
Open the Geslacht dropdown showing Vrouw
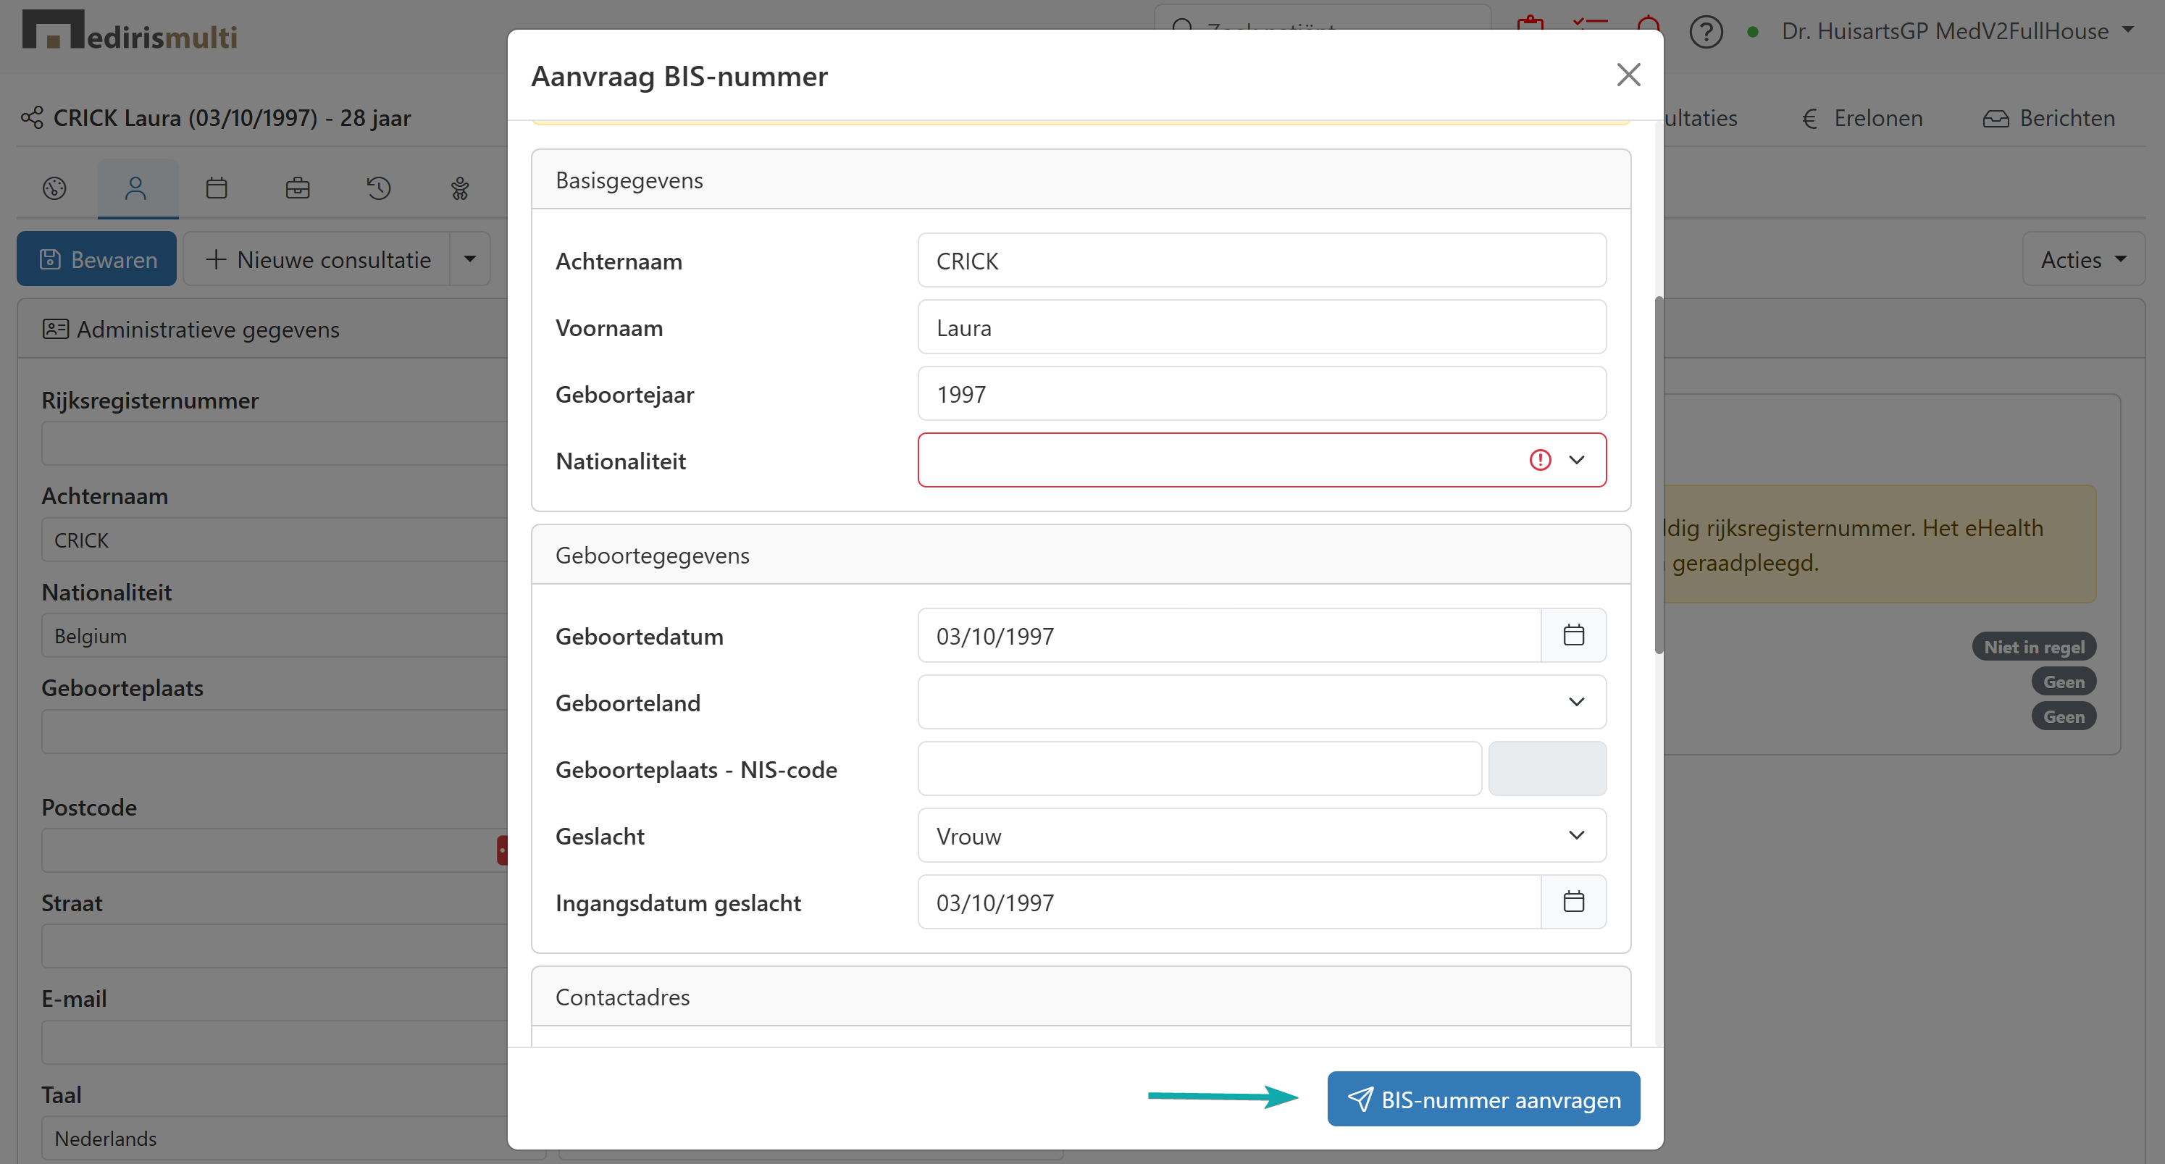(x=1260, y=835)
